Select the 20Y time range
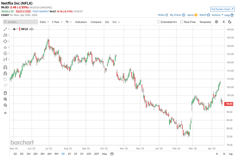This screenshot has width=236, height=158. [x=97, y=154]
